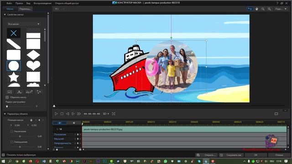Open the 'Все маски' category dropdown
The height and width of the screenshot is (164, 292).
pyautogui.click(x=23, y=24)
